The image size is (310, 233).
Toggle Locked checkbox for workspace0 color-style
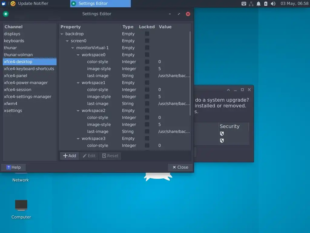coord(147,62)
